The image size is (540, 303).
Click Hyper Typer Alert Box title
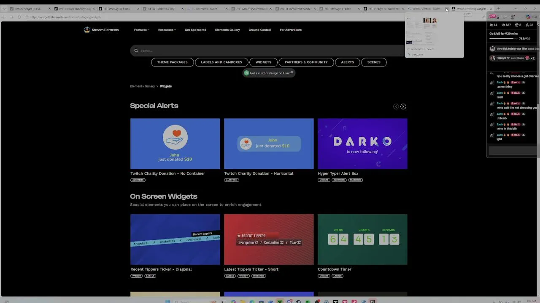coord(338,173)
